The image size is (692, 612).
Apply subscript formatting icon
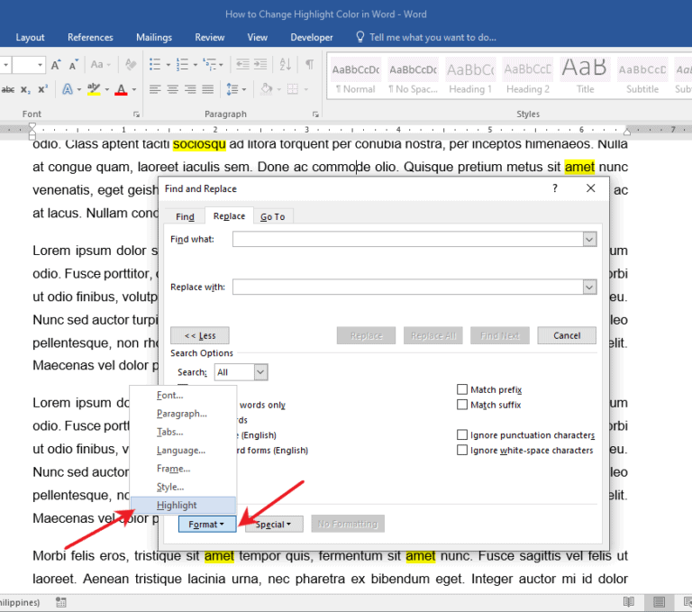coord(25,89)
